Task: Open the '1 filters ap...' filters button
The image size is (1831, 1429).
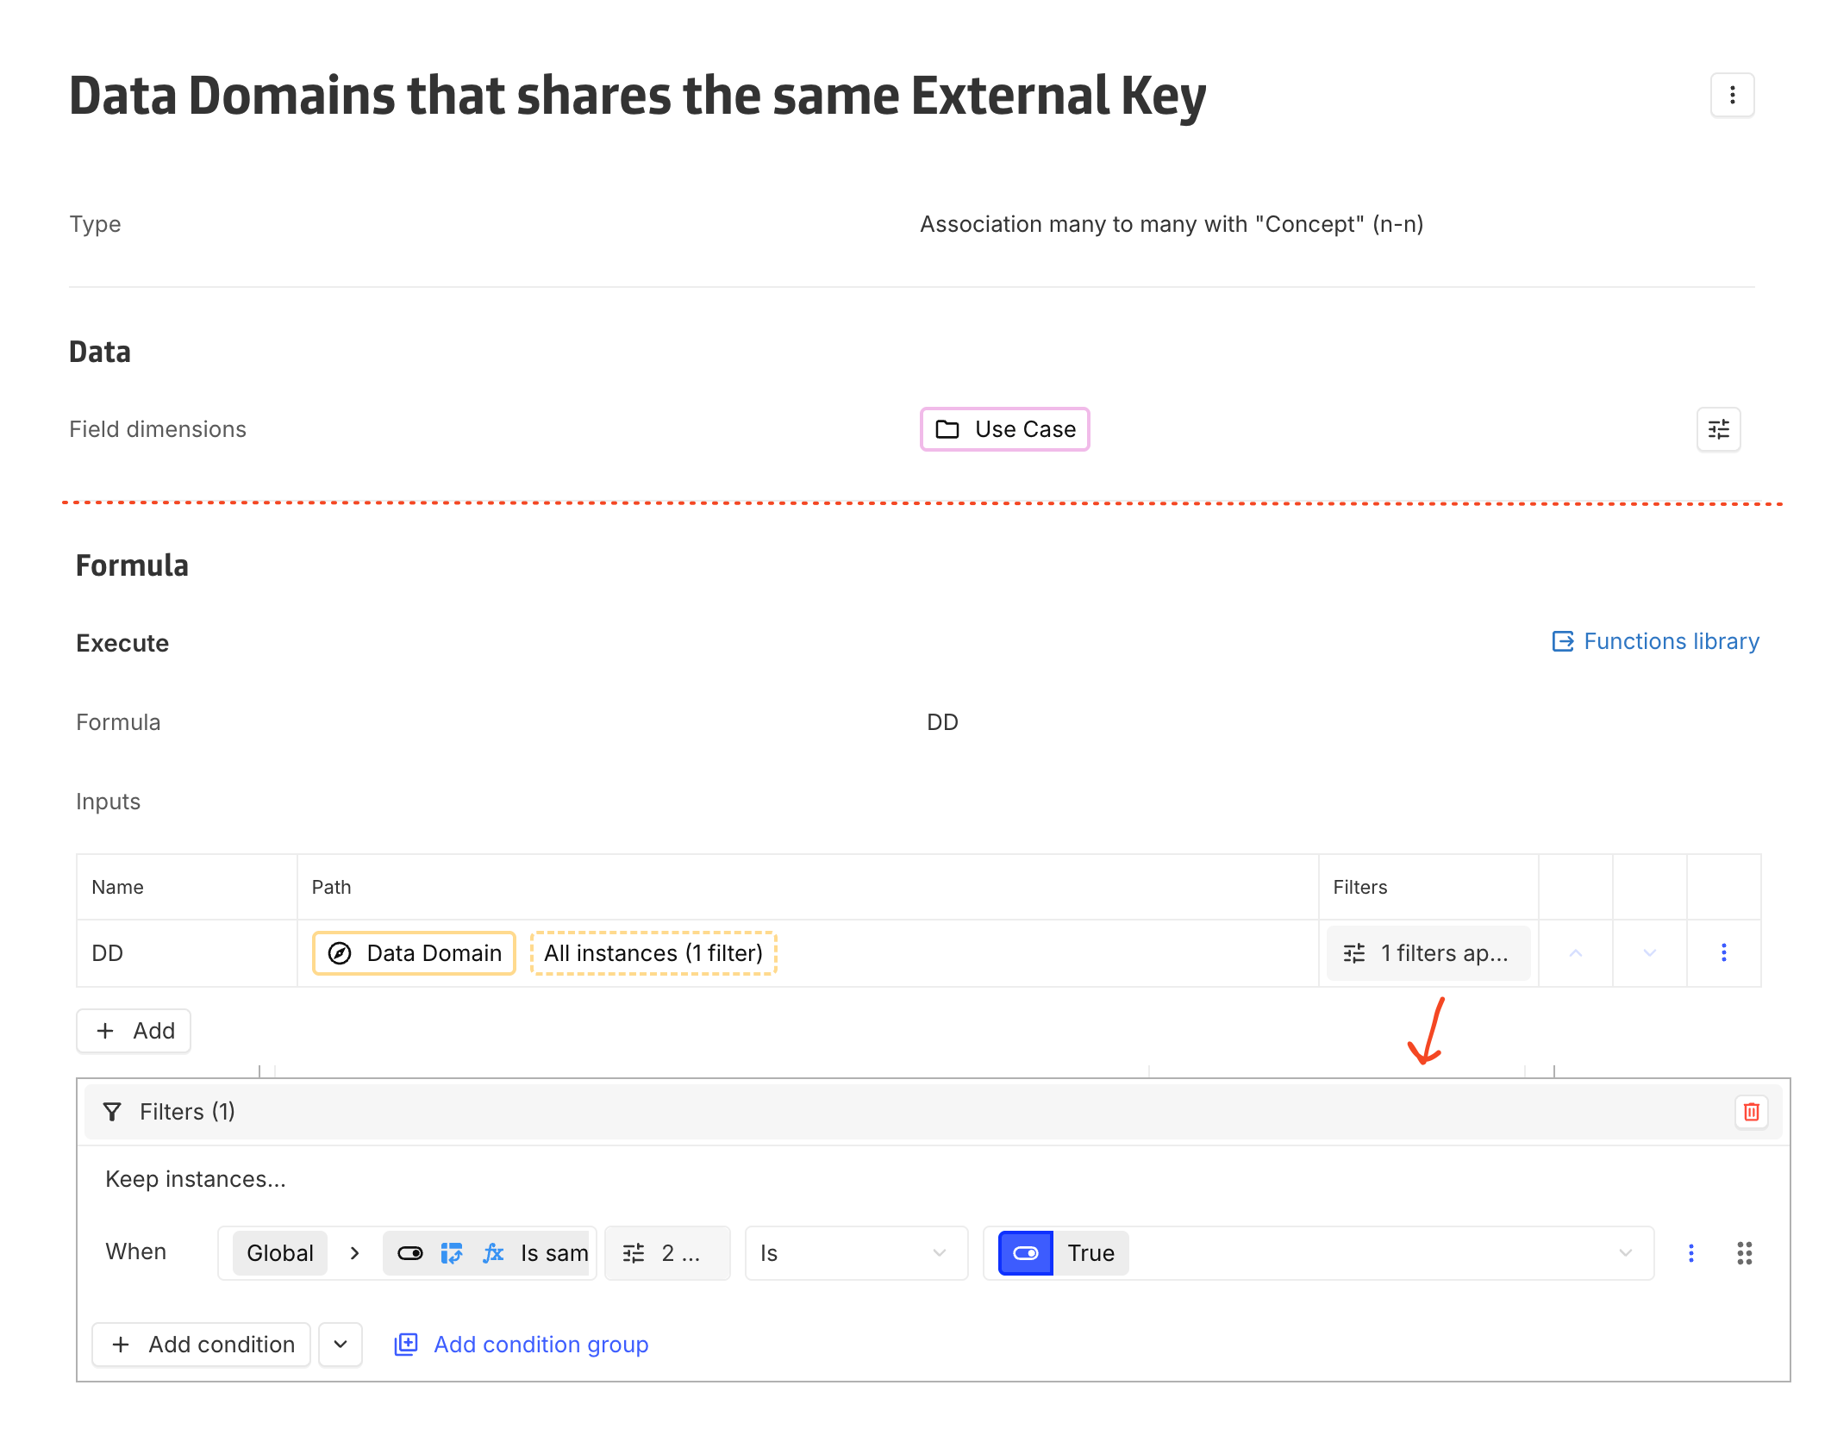Action: point(1428,953)
